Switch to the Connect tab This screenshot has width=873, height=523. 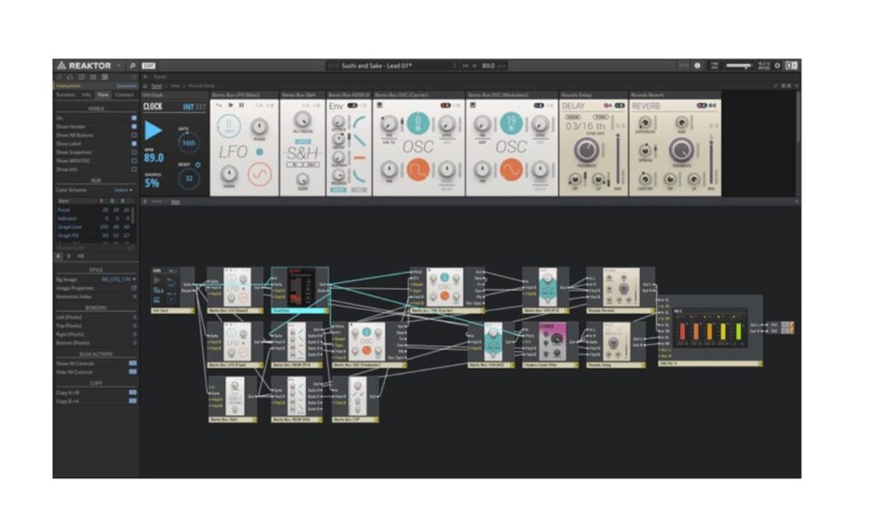click(x=124, y=95)
